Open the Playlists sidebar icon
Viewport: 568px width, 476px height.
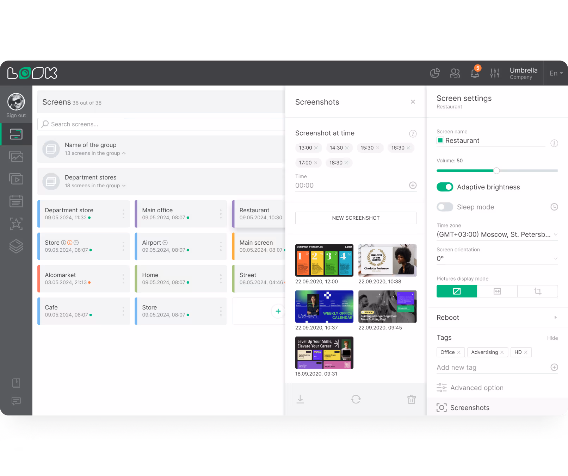click(x=16, y=179)
